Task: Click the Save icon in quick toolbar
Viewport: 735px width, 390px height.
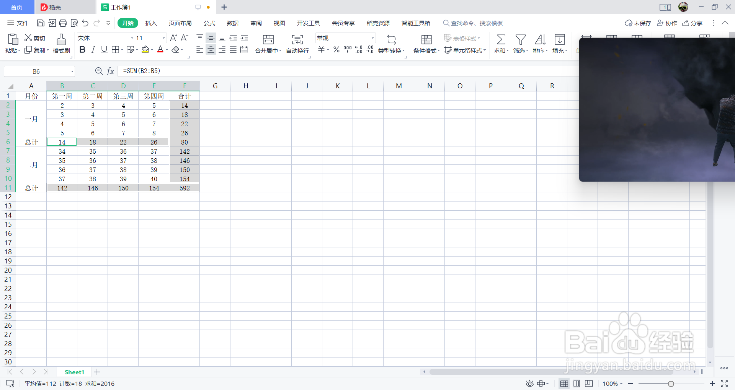Action: coord(41,23)
